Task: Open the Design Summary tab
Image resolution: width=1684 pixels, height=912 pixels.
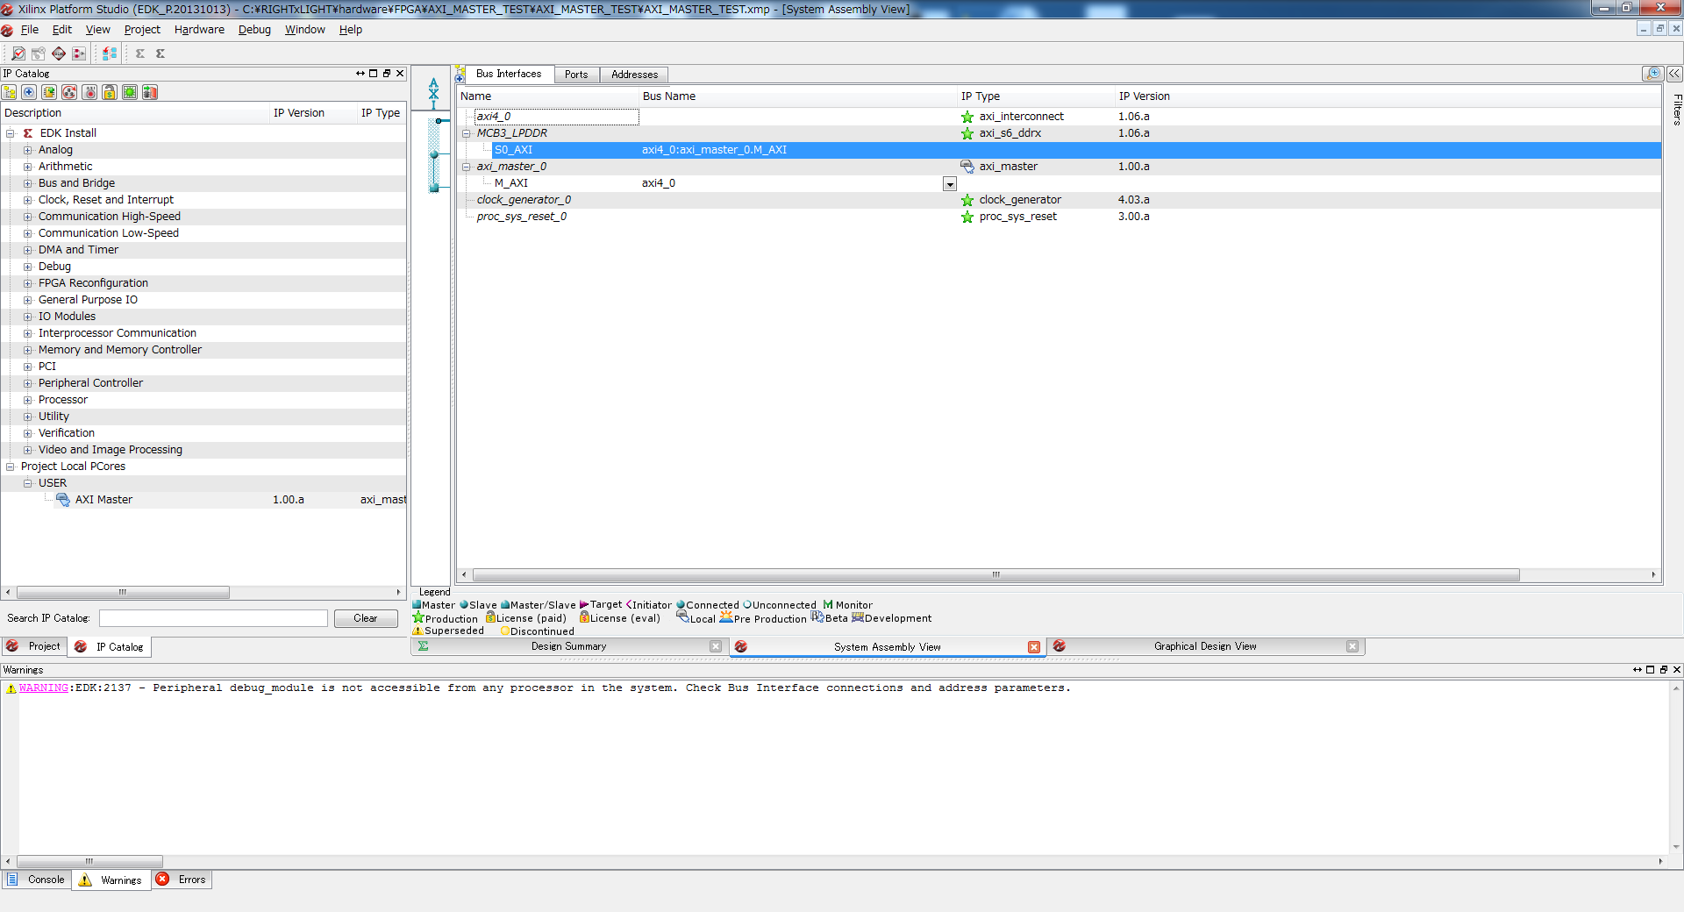Action: click(568, 647)
